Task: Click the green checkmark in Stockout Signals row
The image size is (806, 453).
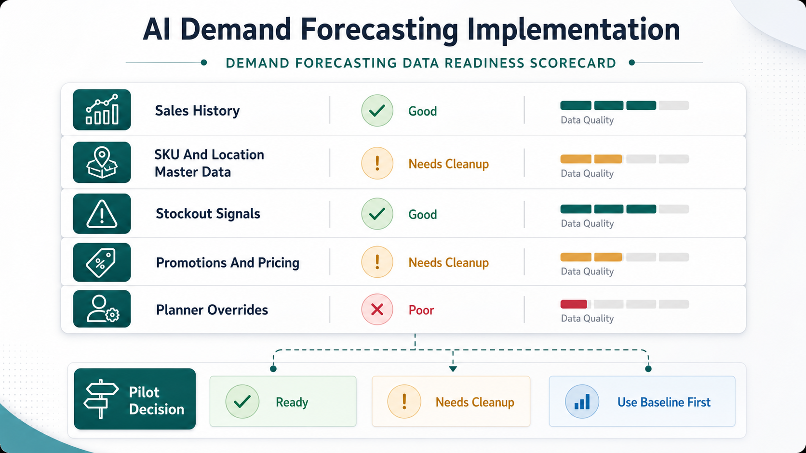Action: coord(377,214)
